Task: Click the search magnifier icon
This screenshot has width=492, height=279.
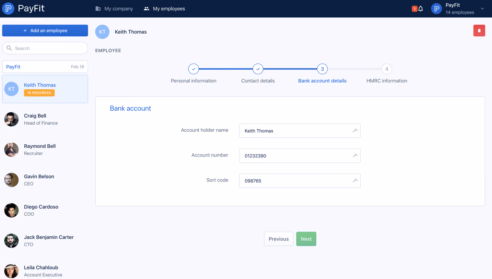Action: (9, 48)
